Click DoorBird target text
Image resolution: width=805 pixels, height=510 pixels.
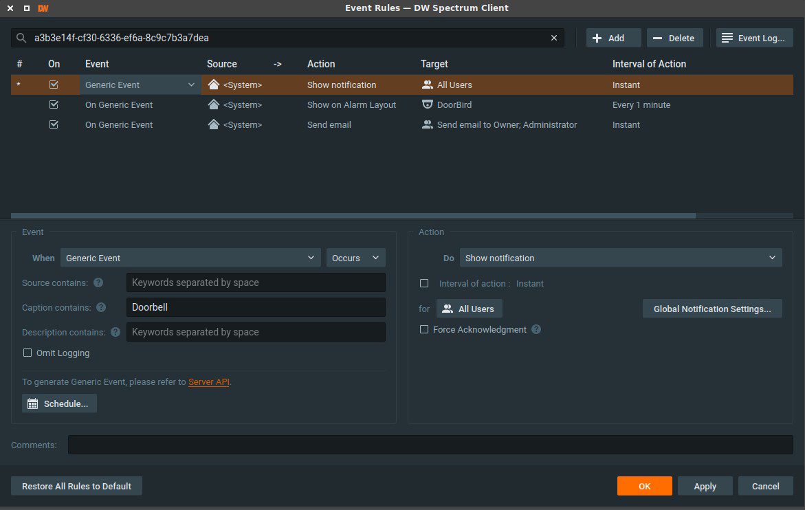pos(454,104)
